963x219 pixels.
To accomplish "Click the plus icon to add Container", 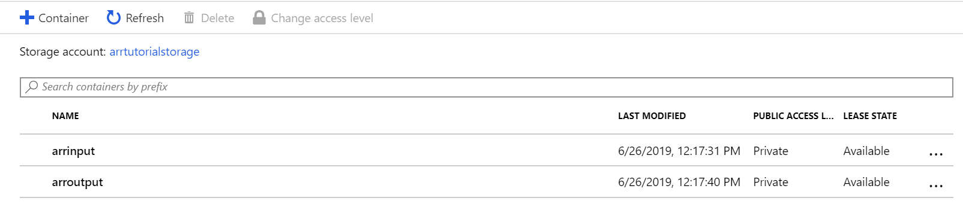I will click(27, 17).
